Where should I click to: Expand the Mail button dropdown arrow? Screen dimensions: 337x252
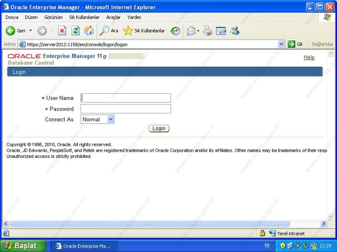(x=198, y=31)
